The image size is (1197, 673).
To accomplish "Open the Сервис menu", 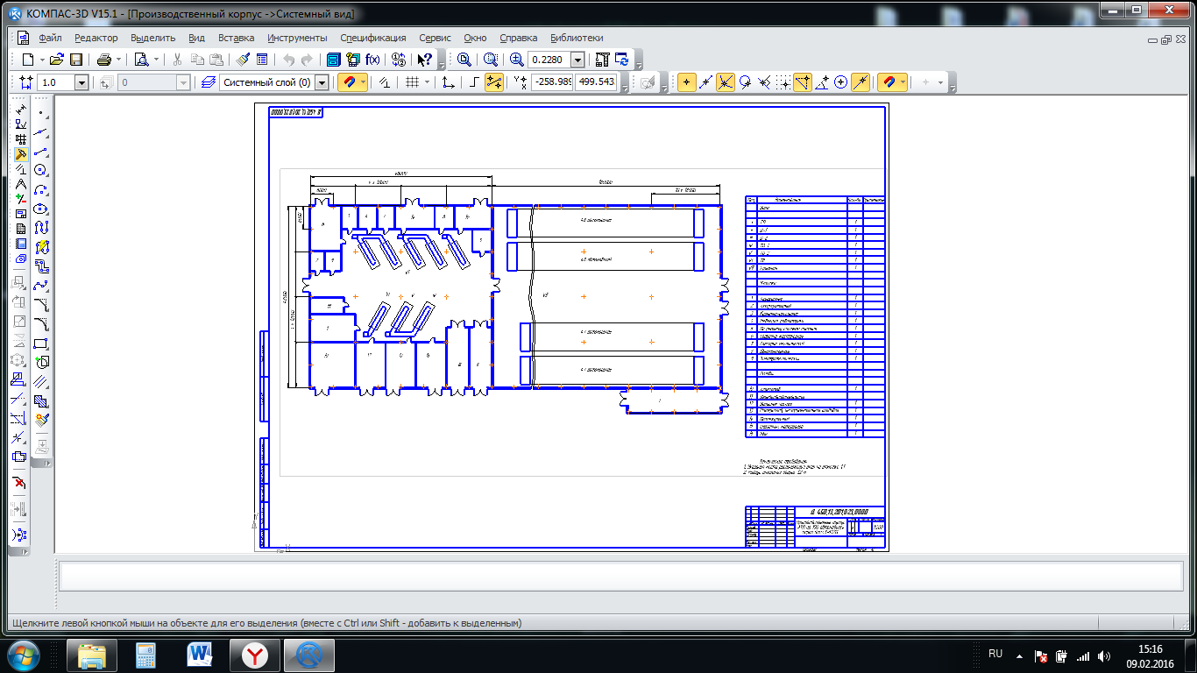I will [x=435, y=38].
